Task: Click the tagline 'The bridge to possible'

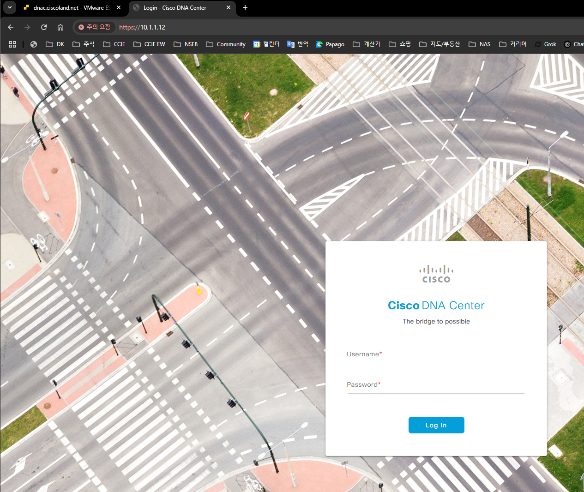Action: (436, 321)
